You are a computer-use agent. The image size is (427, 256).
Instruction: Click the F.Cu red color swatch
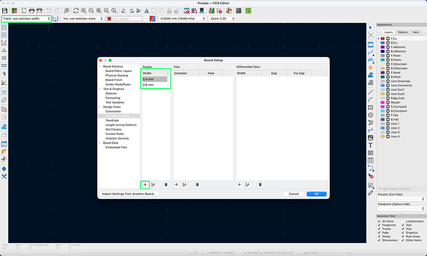(x=383, y=38)
